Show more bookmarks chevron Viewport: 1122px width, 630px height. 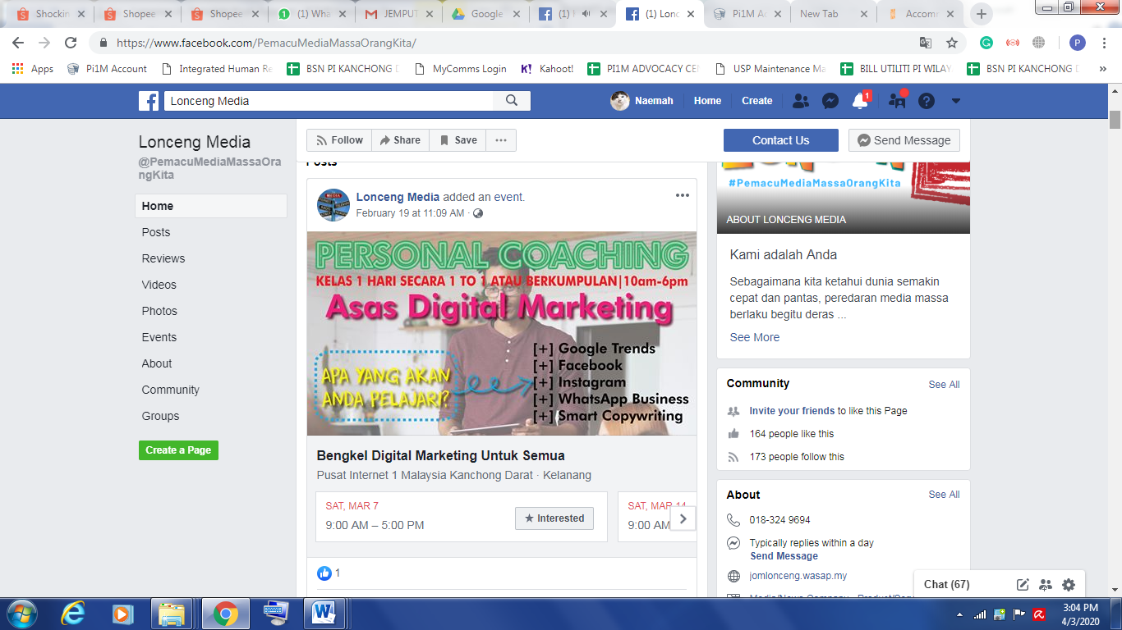pyautogui.click(x=1102, y=69)
